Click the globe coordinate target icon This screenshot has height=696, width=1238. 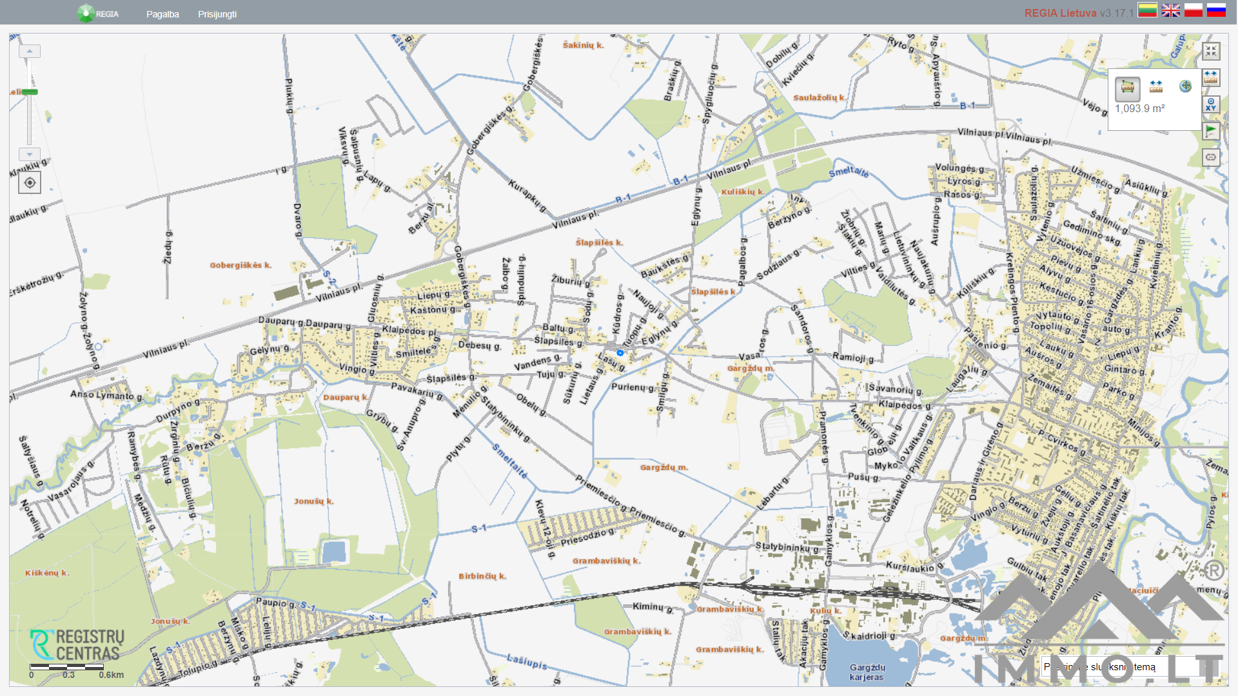1185,86
